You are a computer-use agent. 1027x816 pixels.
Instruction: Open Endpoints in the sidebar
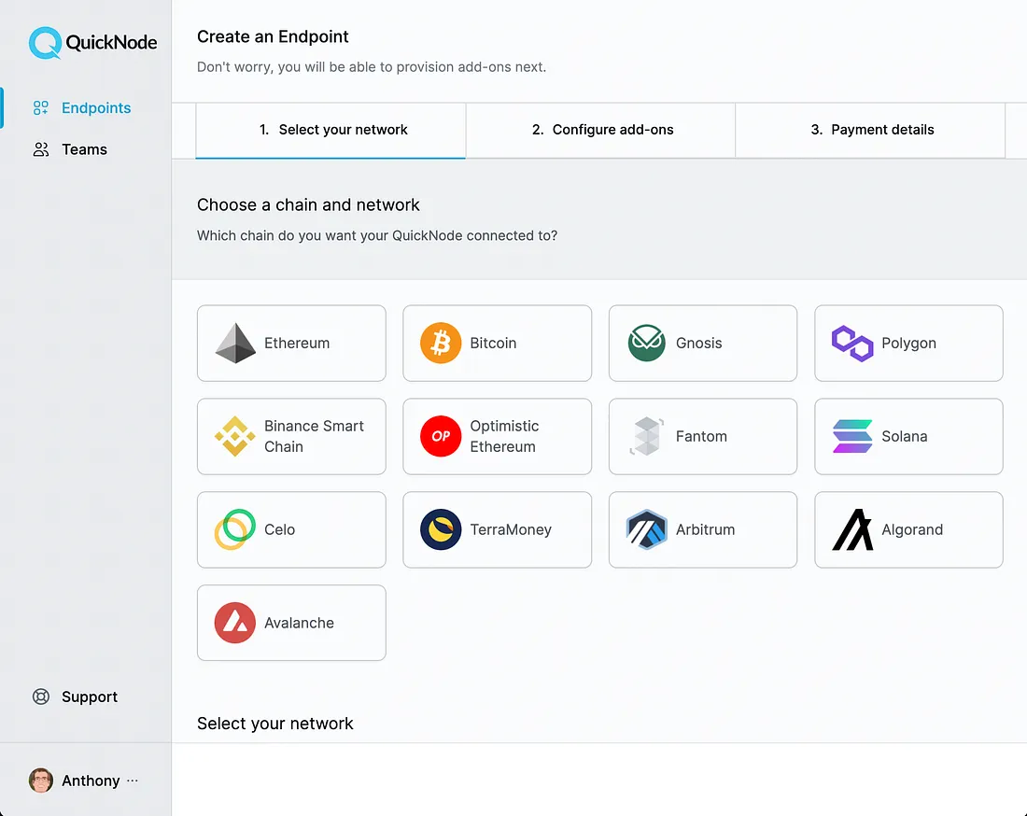pos(95,108)
